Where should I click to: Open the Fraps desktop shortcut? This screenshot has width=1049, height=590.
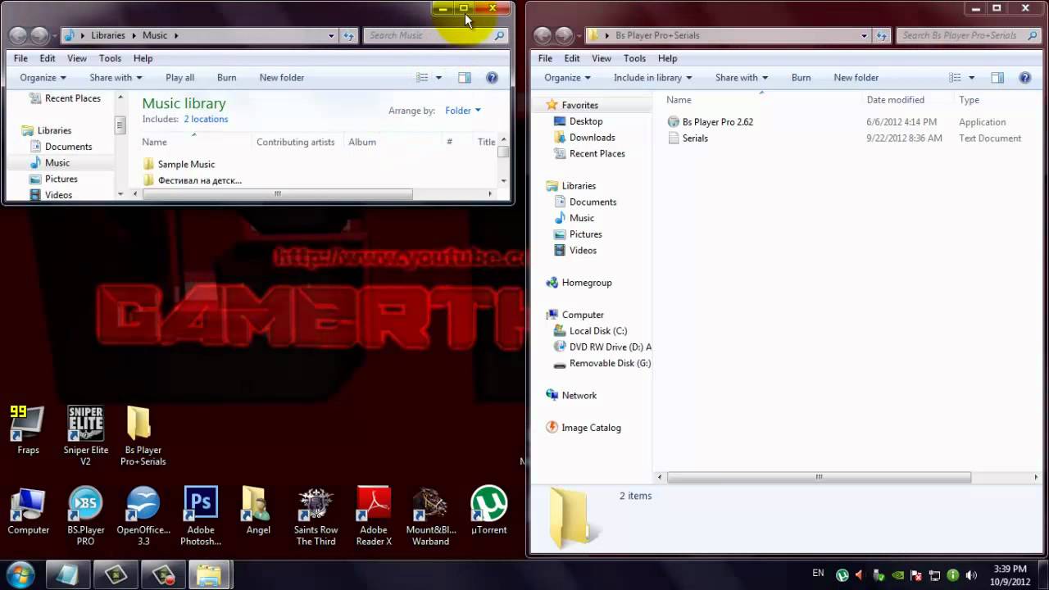pyautogui.click(x=28, y=429)
